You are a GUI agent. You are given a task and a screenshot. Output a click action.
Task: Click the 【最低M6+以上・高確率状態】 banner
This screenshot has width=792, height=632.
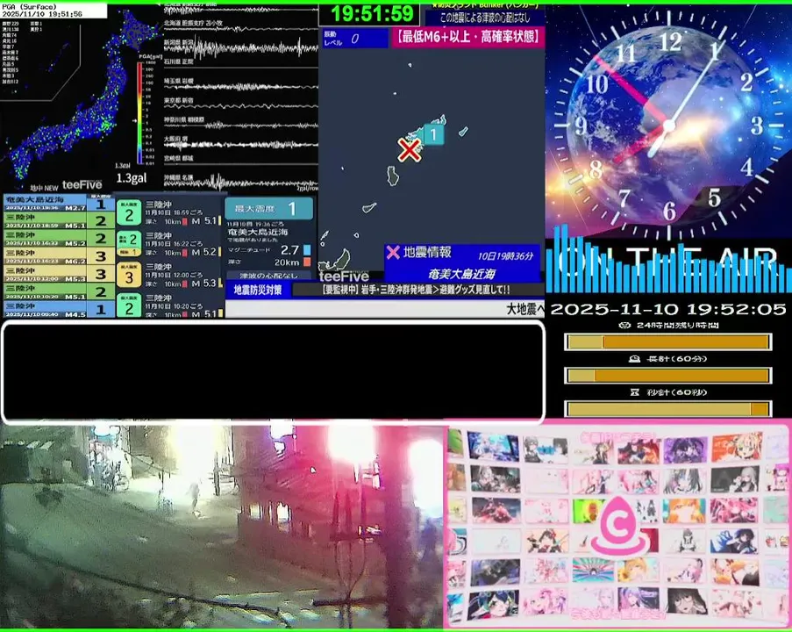(467, 38)
